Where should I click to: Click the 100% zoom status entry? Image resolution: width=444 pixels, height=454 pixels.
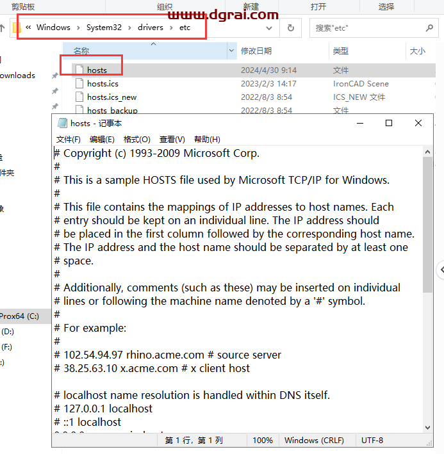pyautogui.click(x=263, y=441)
